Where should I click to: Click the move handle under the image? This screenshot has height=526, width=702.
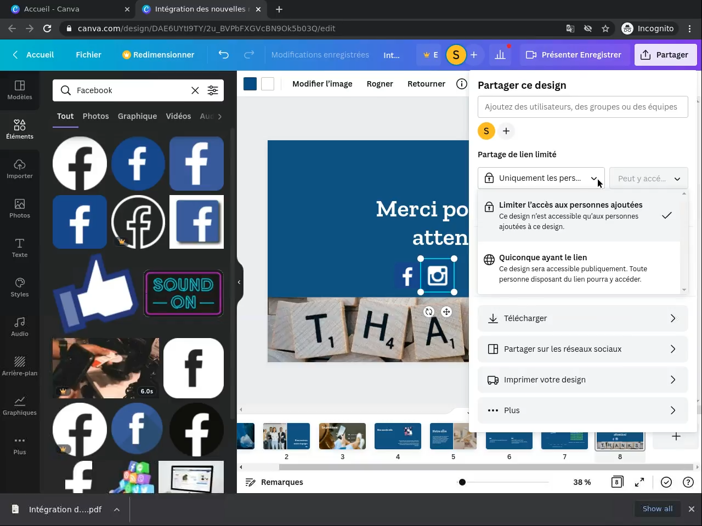click(446, 312)
